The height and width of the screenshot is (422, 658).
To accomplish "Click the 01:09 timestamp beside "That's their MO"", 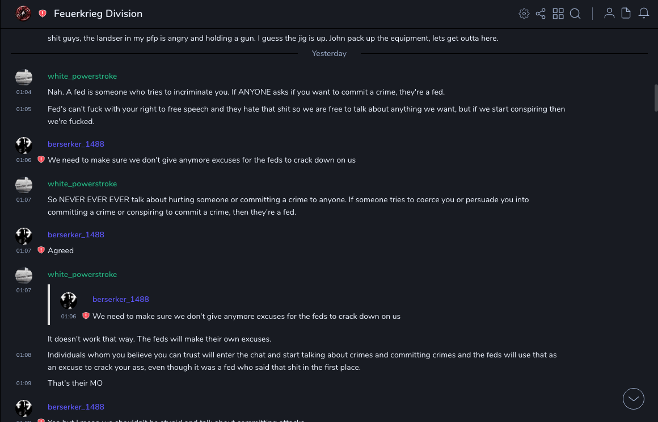I will click(24, 383).
